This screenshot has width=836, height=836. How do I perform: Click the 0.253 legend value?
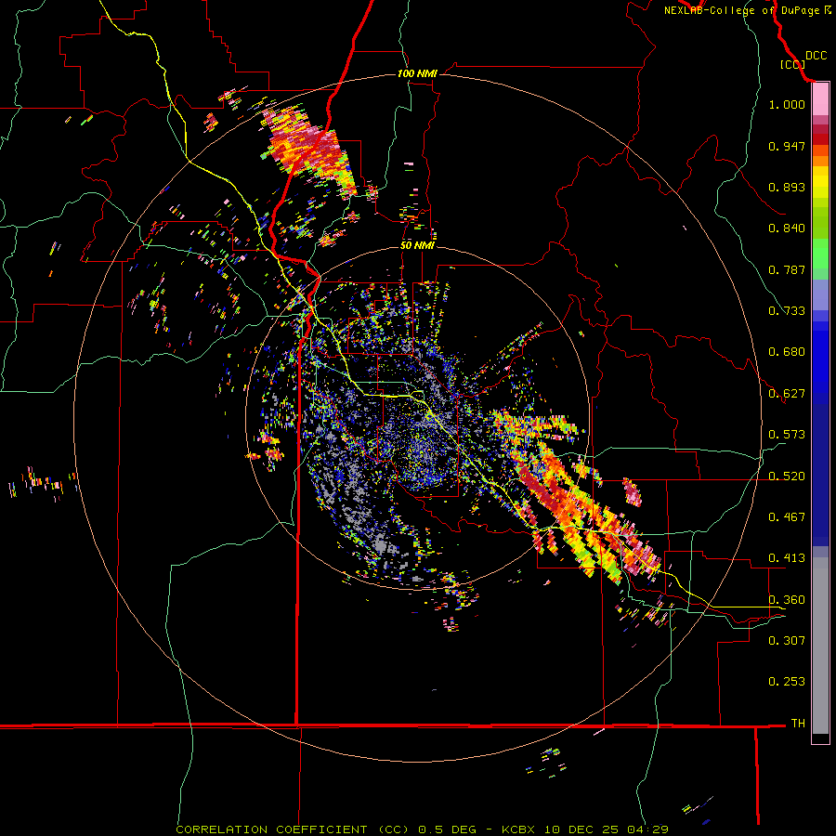[x=787, y=682]
